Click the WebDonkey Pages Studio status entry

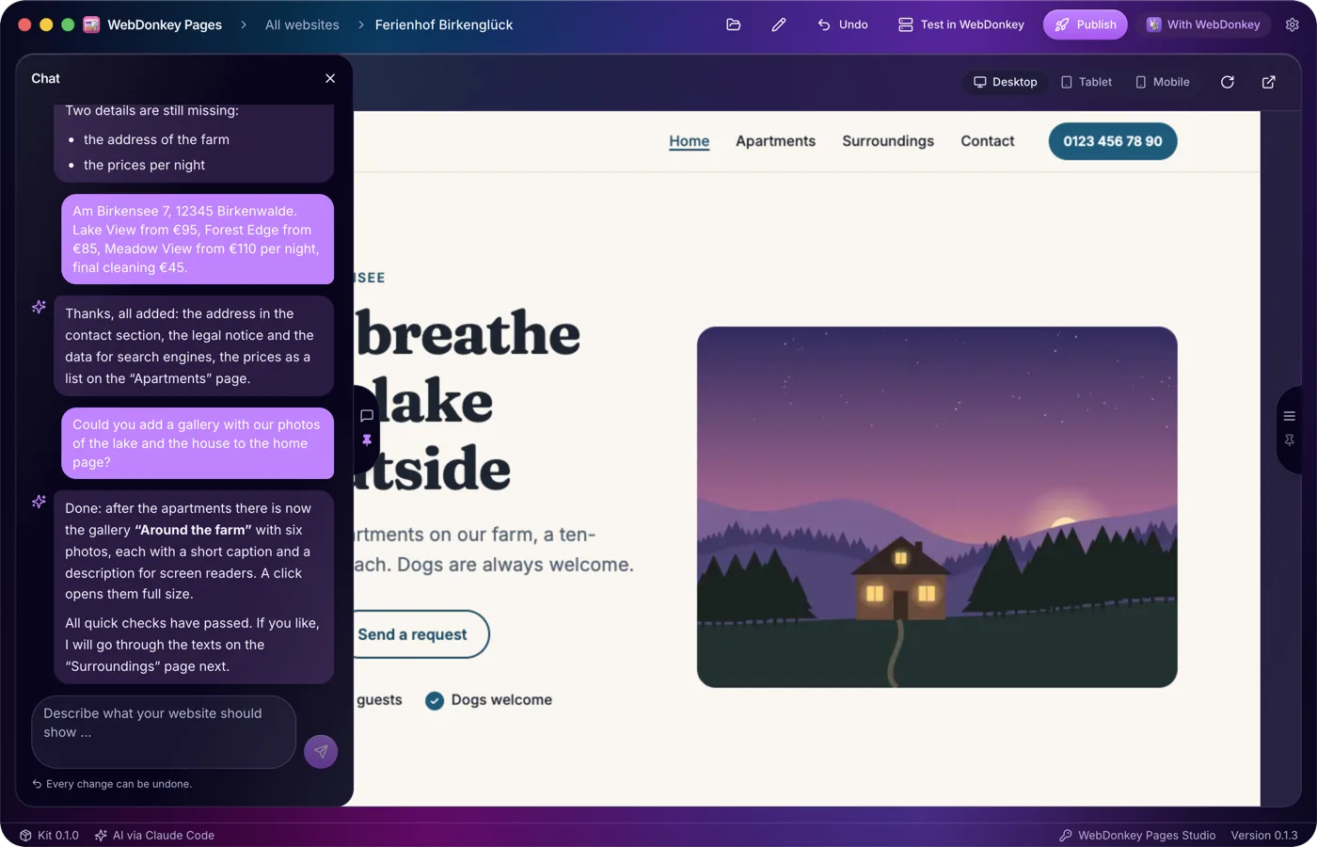pos(1137,835)
